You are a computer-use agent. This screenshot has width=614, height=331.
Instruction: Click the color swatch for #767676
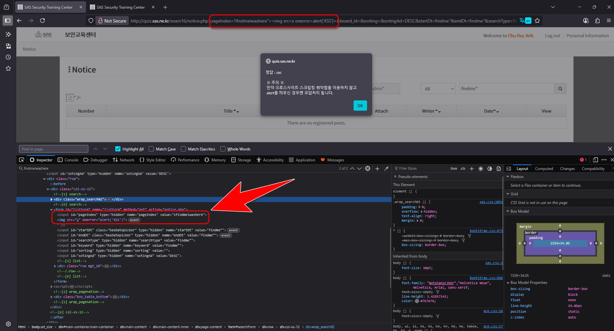417,301
